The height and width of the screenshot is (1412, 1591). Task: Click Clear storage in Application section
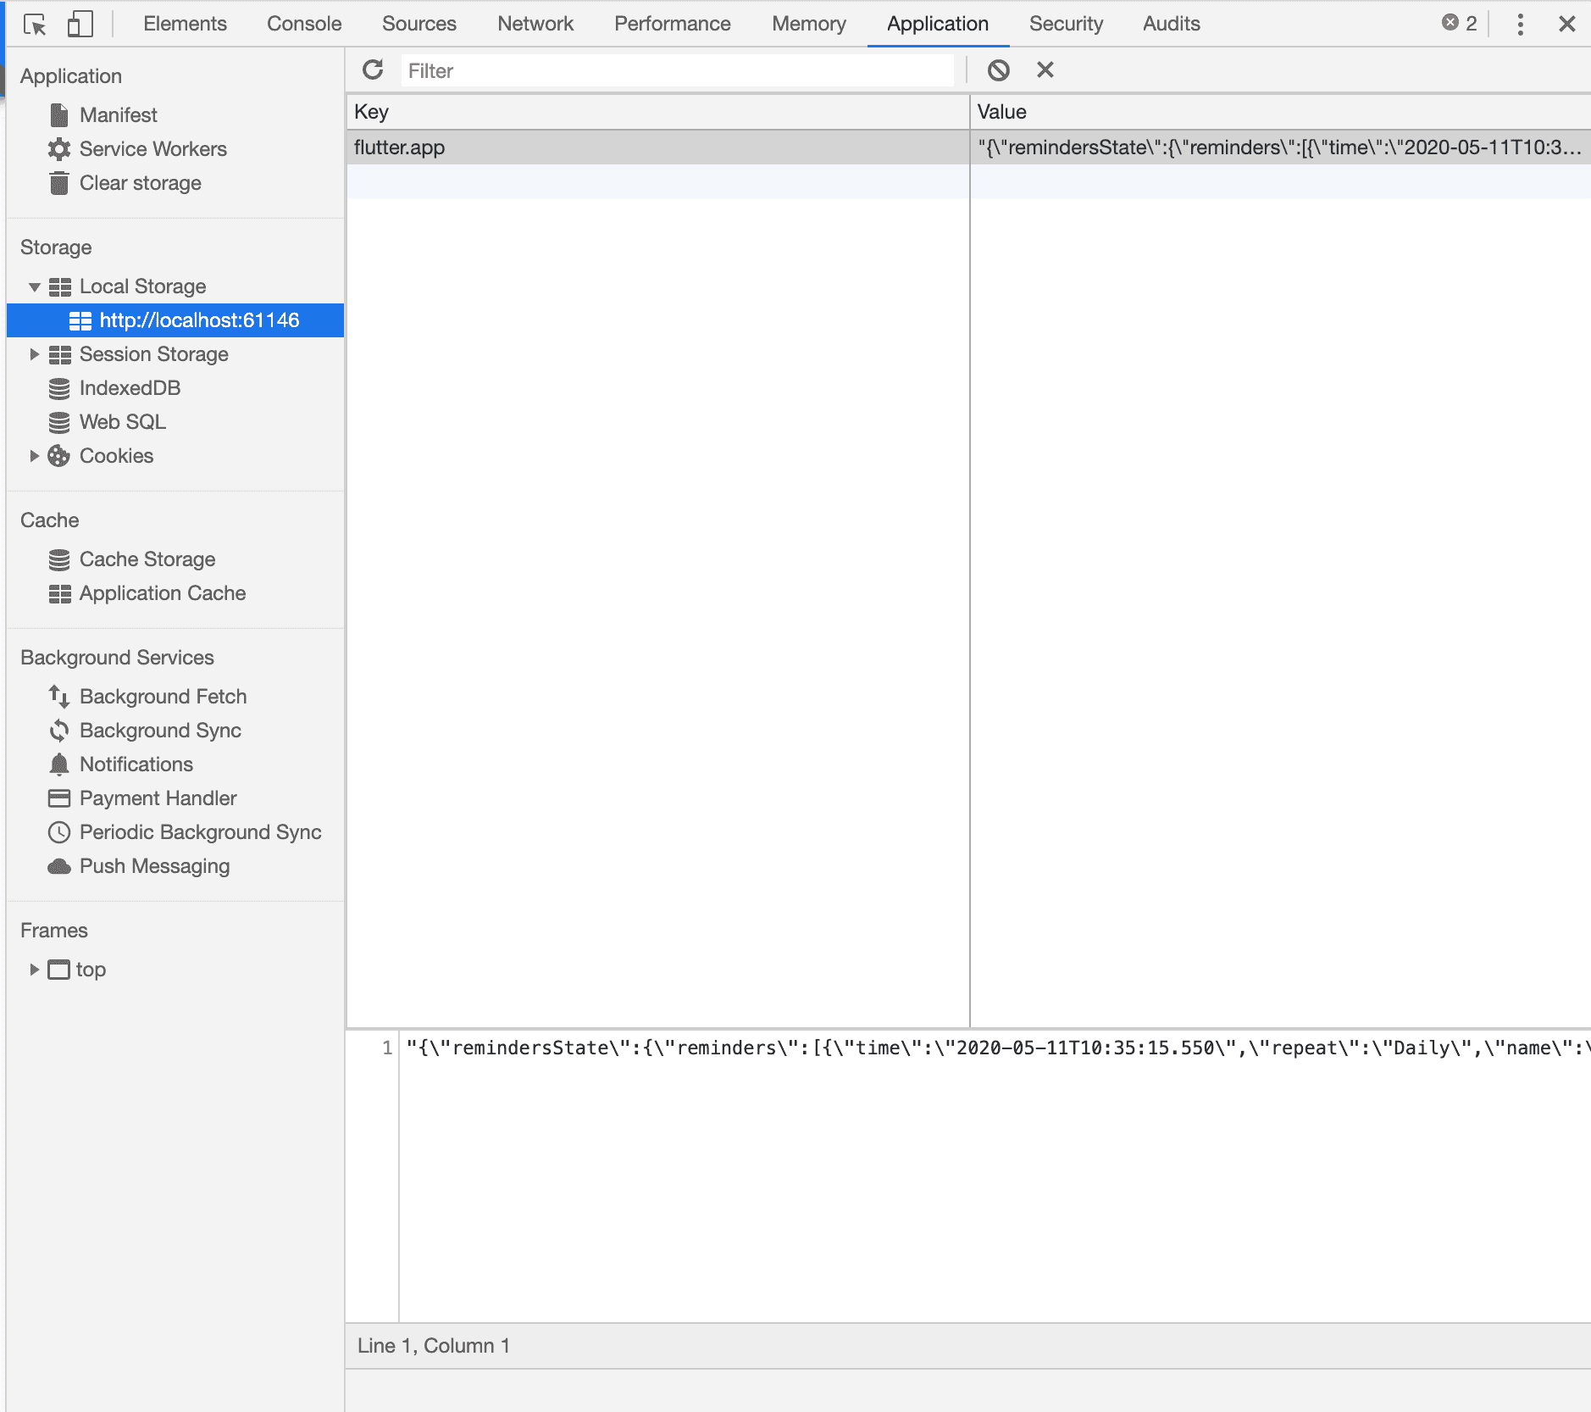click(x=140, y=182)
